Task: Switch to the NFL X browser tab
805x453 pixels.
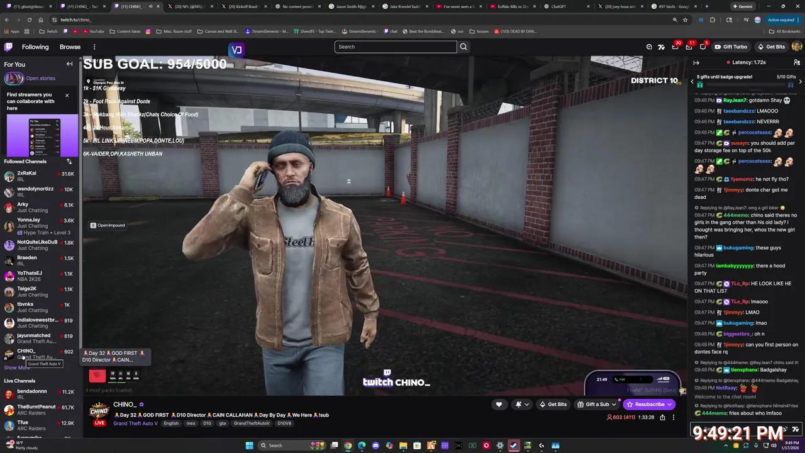Action: (x=189, y=6)
